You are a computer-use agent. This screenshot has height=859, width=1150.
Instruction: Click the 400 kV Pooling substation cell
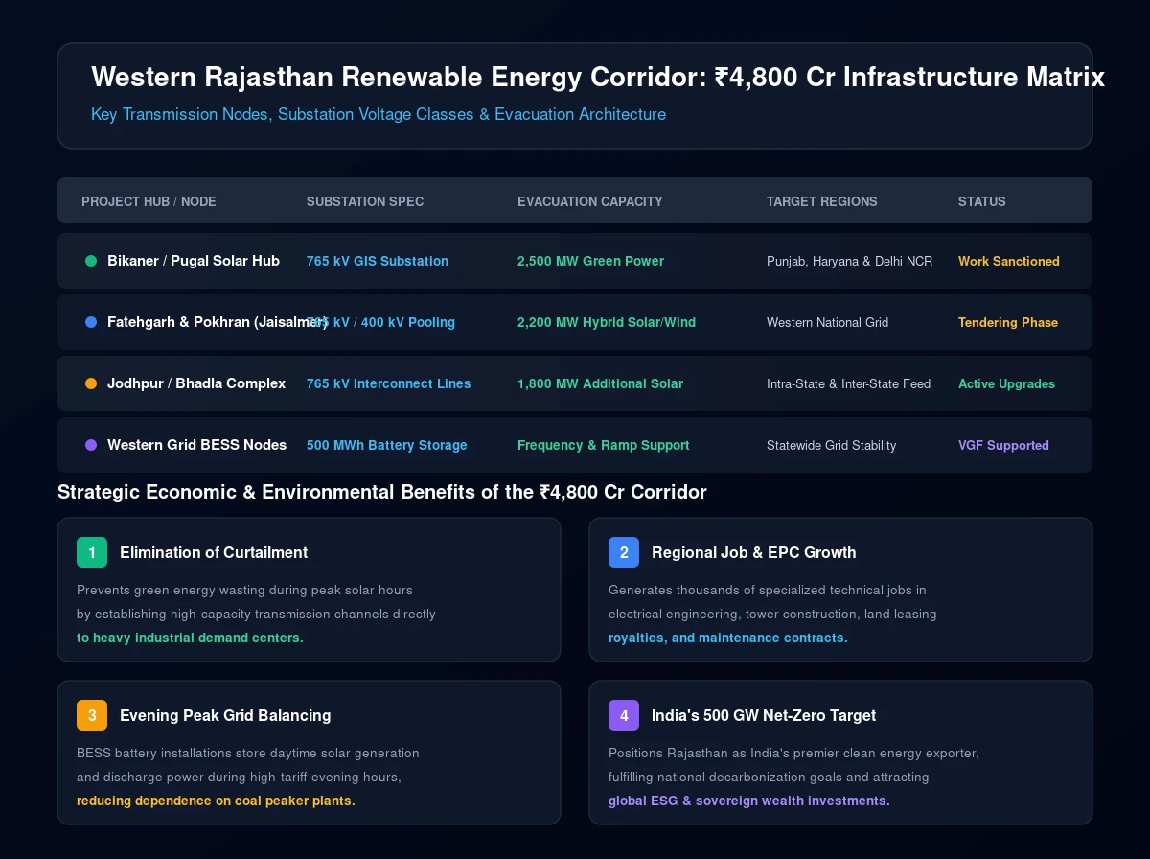380,322
